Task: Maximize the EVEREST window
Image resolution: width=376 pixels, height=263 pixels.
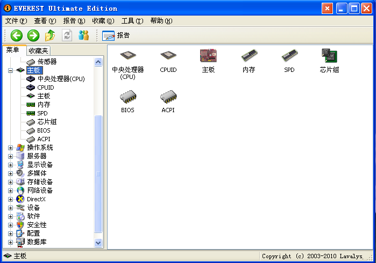Action: pos(354,9)
